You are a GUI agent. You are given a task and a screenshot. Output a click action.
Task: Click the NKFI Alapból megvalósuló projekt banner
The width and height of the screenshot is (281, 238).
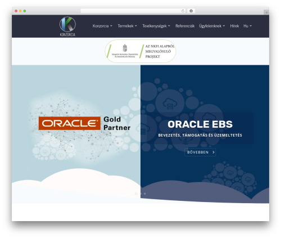140,51
